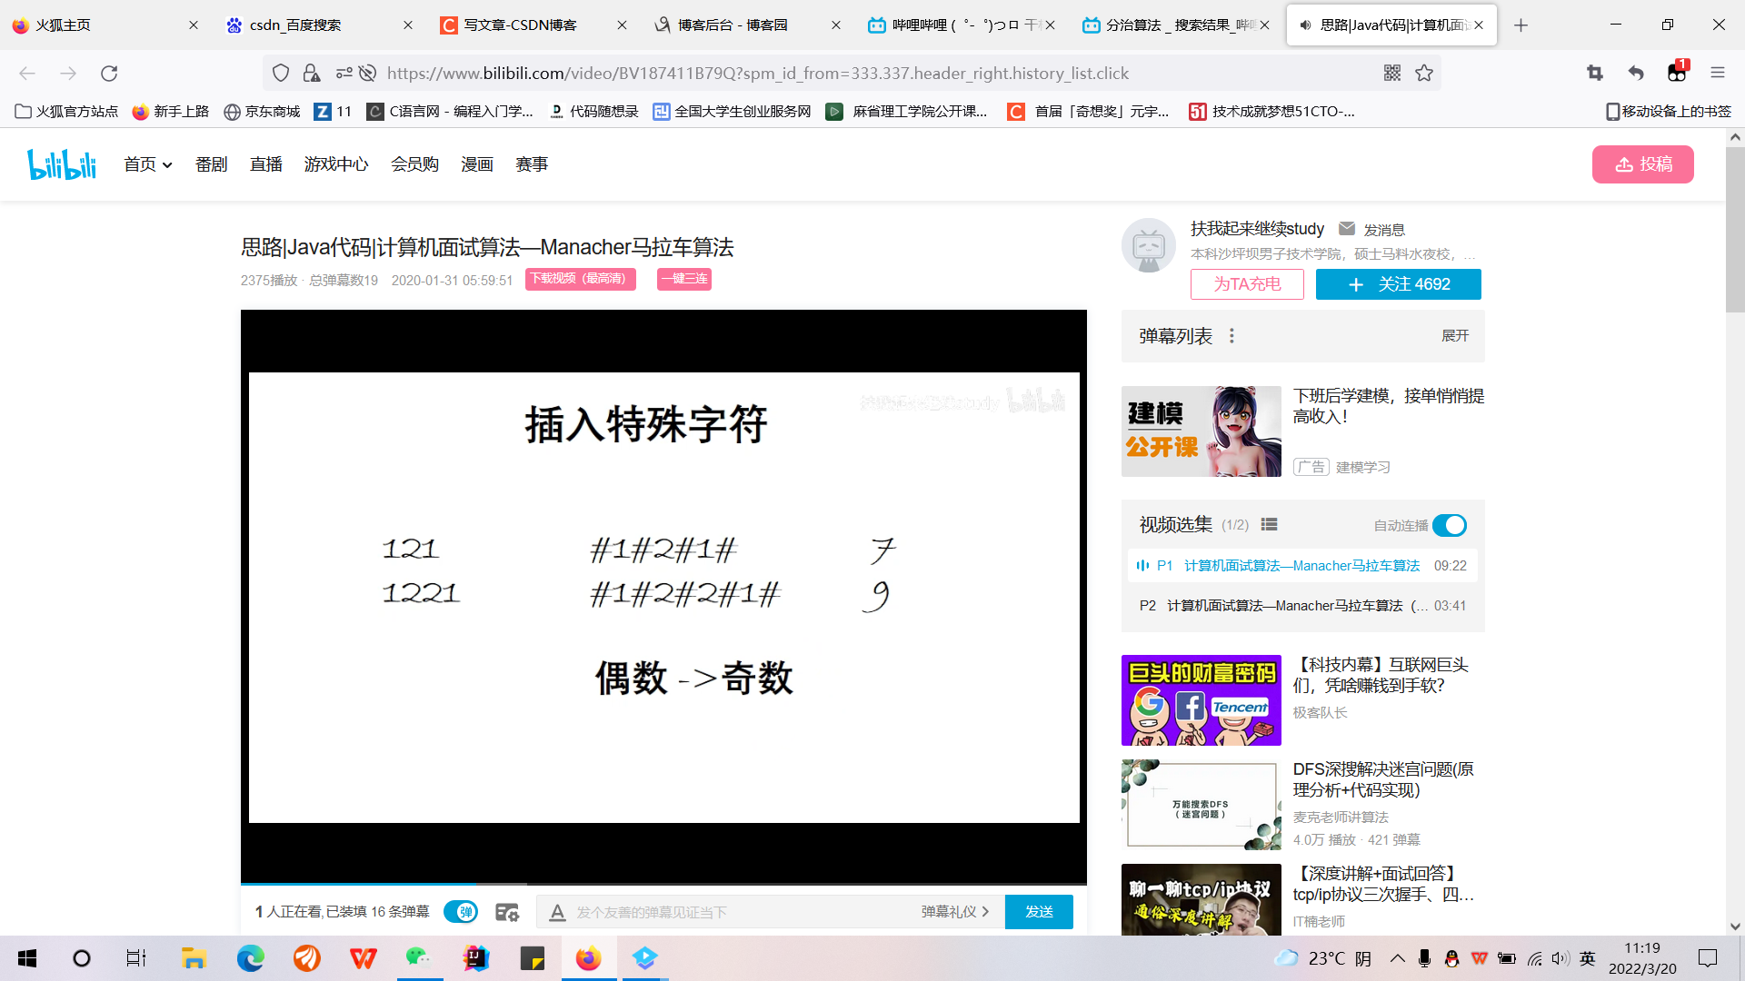Click the danmaku list three-dot menu icon

(1231, 336)
